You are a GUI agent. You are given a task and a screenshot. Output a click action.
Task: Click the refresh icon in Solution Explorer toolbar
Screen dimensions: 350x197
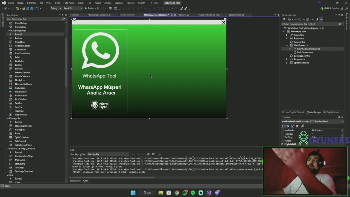299,19
